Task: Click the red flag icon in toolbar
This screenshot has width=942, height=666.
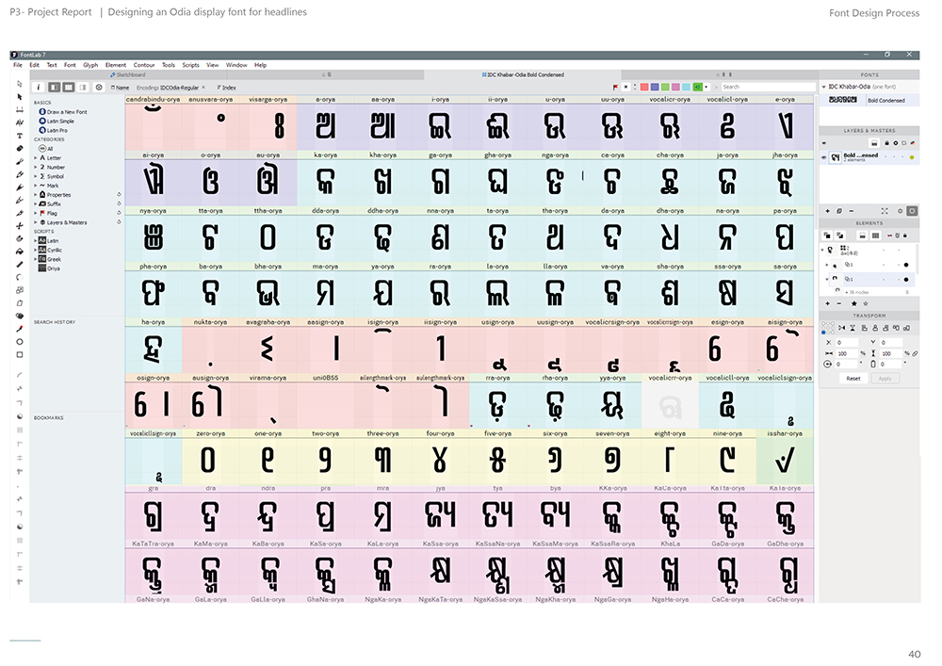Action: point(616,87)
